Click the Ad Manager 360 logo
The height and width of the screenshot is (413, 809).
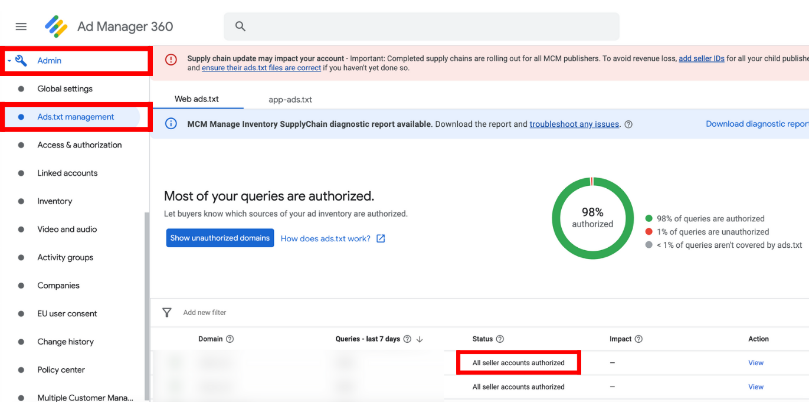(x=57, y=27)
